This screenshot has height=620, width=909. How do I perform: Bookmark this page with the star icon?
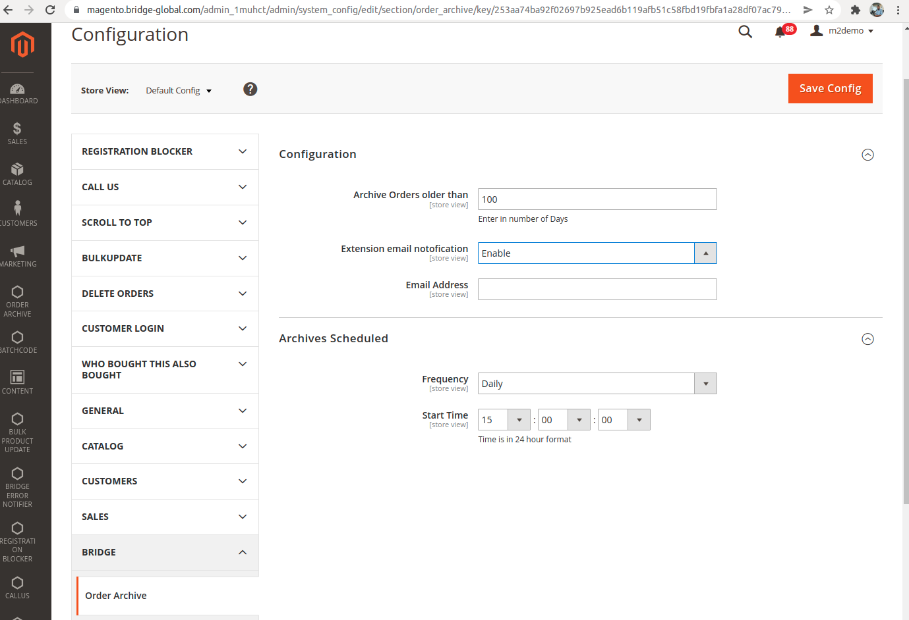tap(829, 10)
